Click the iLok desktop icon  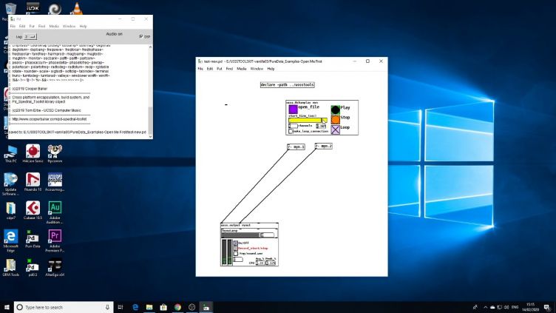[x=33, y=8]
